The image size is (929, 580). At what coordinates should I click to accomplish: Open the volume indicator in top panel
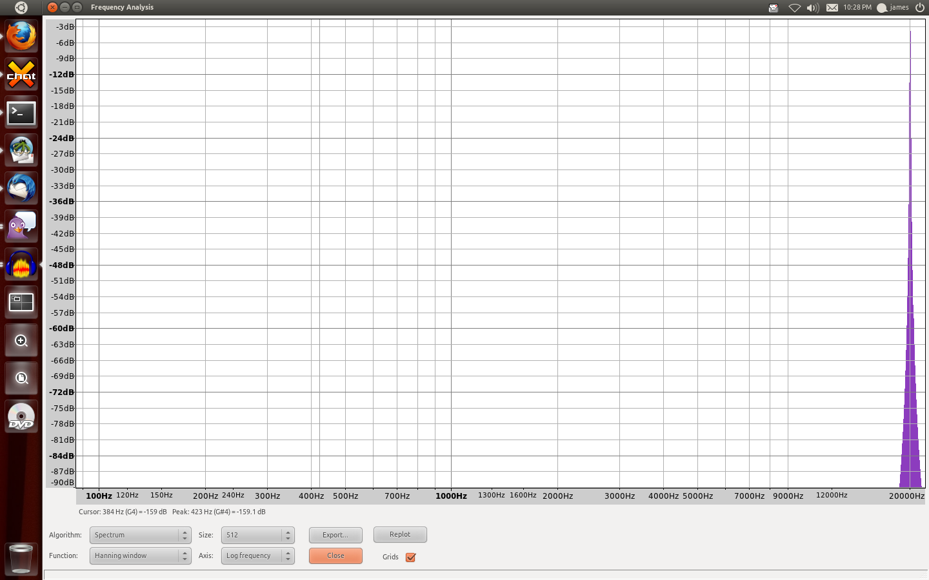pyautogui.click(x=813, y=8)
